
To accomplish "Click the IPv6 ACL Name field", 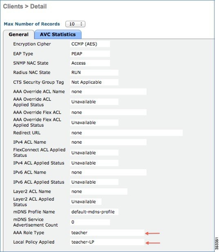I will click(108, 172).
